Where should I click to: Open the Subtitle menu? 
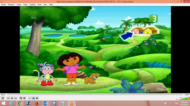pyautogui.click(x=33, y=5)
